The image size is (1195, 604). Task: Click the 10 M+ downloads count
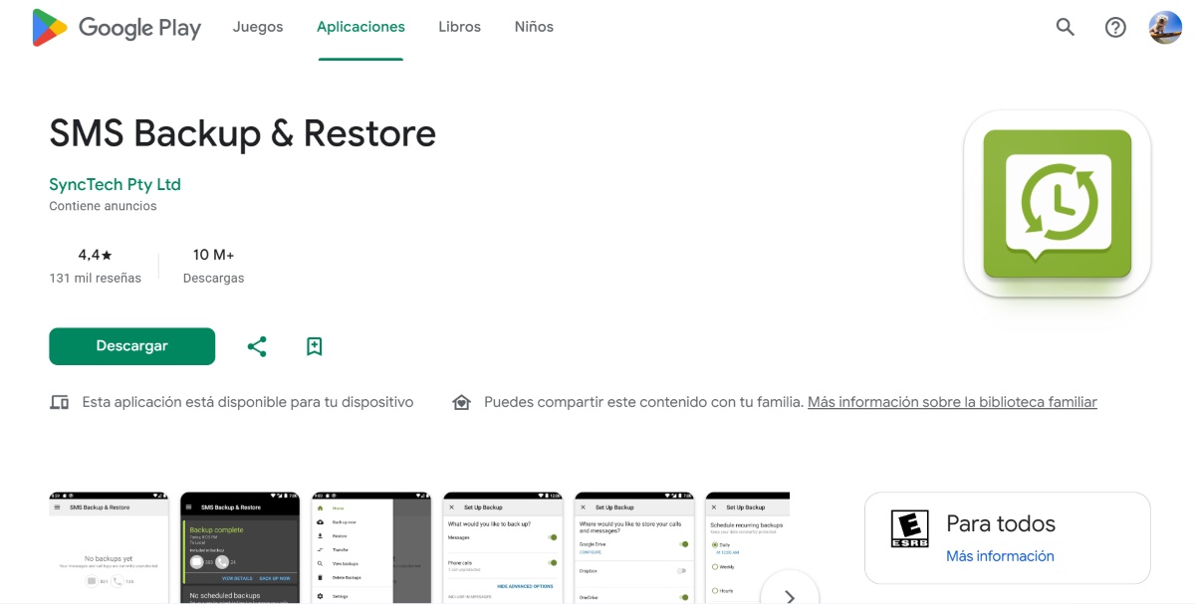tap(213, 255)
